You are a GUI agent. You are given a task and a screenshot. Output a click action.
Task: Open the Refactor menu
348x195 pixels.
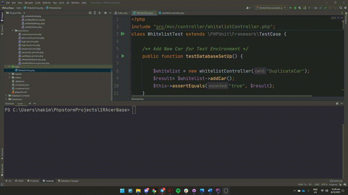47,3
